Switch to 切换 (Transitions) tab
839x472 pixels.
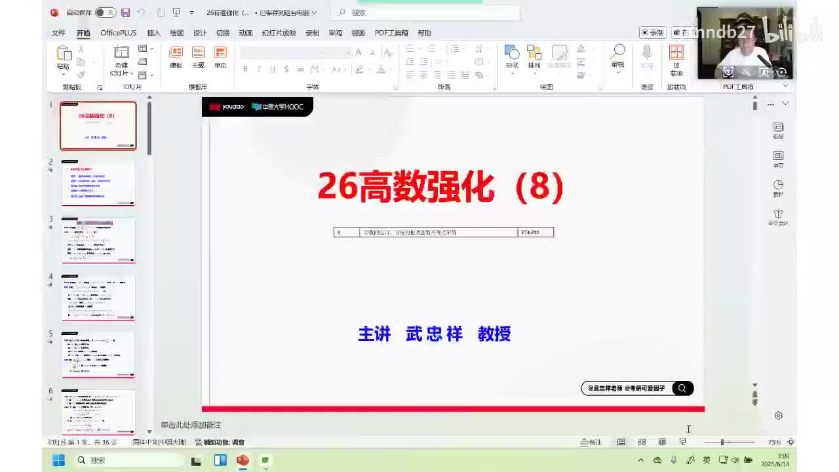(x=223, y=33)
